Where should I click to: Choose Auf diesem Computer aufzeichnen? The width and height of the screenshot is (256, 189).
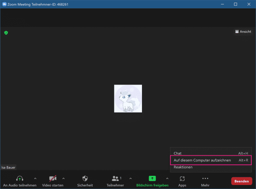pyautogui.click(x=202, y=160)
